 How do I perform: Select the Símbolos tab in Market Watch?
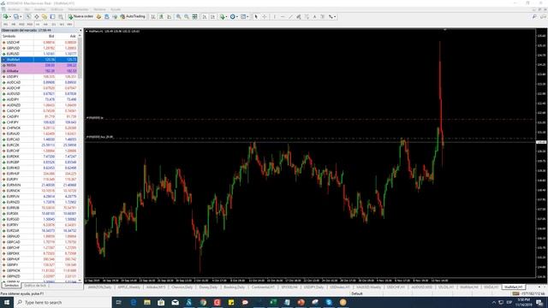coord(11,286)
